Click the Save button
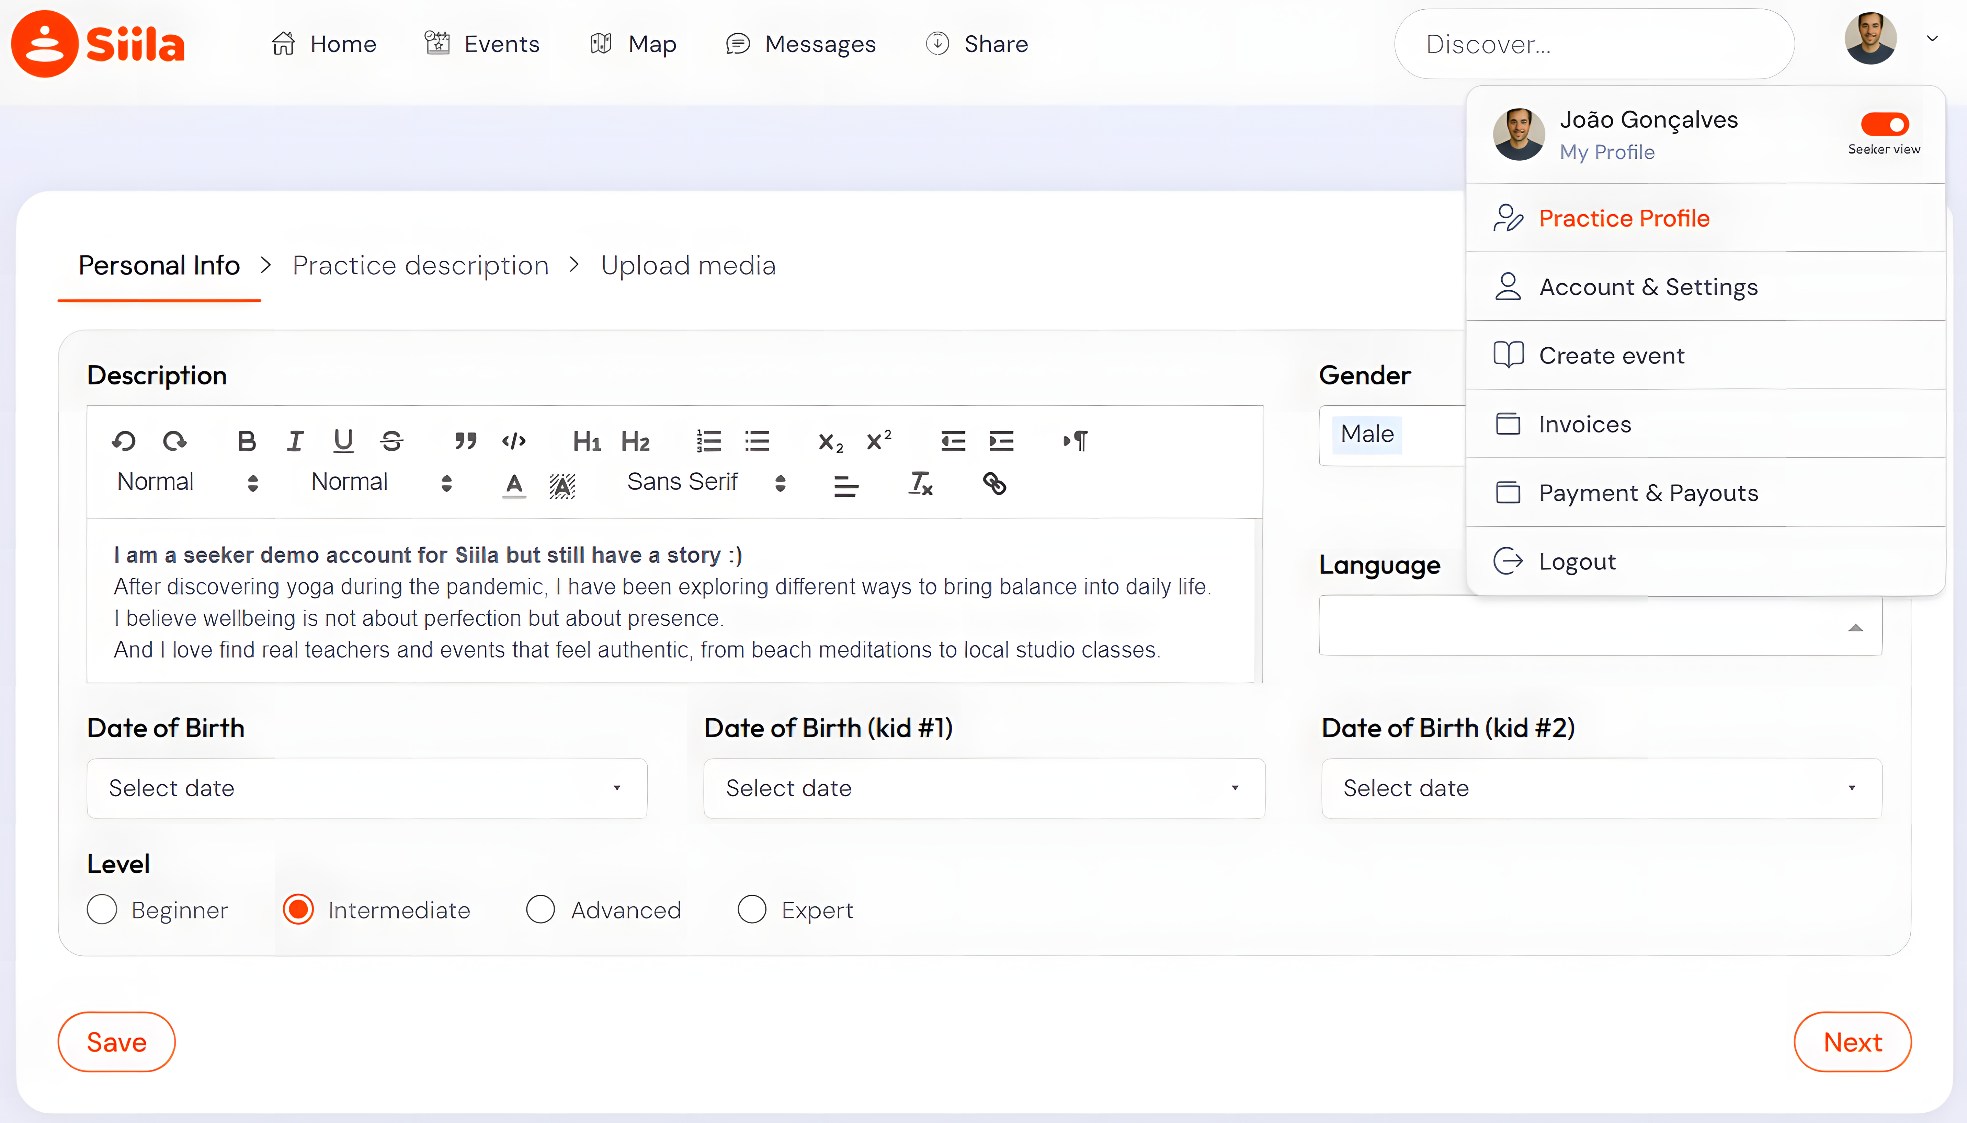Screen dimensions: 1967x1123 click(x=116, y=1042)
